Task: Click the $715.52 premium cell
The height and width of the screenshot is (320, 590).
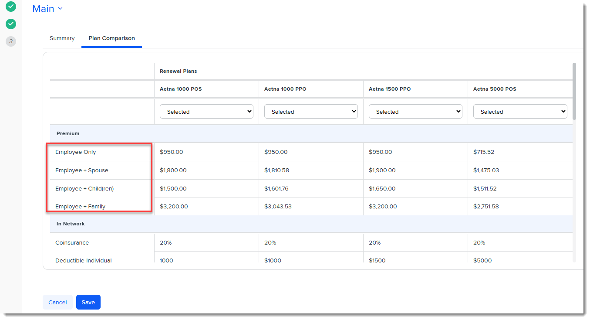Action: (x=484, y=152)
